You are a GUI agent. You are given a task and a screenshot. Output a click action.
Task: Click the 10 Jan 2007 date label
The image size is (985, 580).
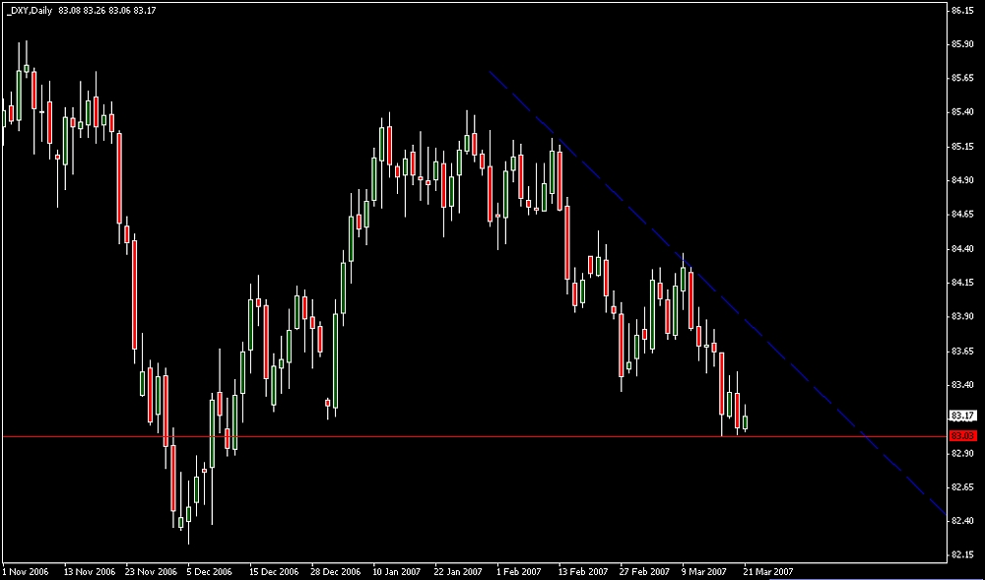(396, 571)
